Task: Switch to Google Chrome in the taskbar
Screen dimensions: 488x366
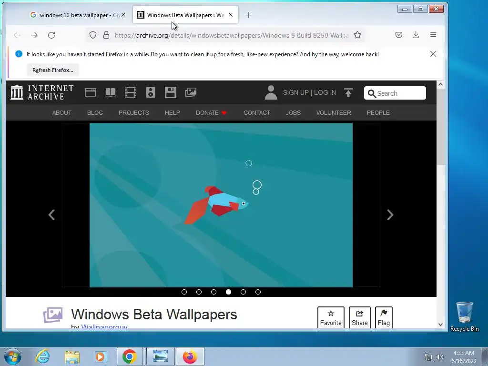Action: coord(130,356)
